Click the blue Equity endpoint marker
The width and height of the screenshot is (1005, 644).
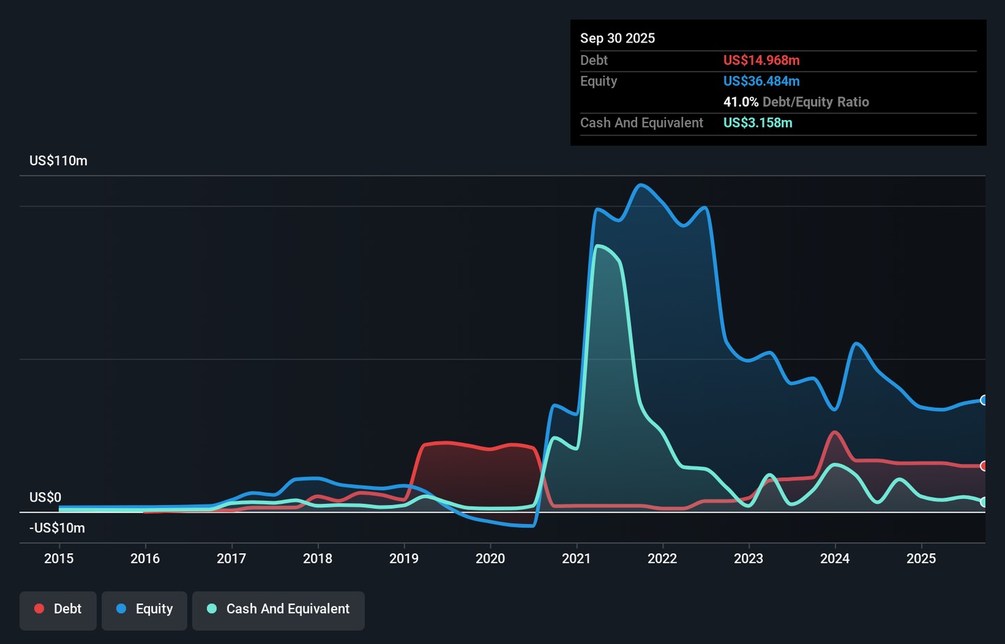983,400
